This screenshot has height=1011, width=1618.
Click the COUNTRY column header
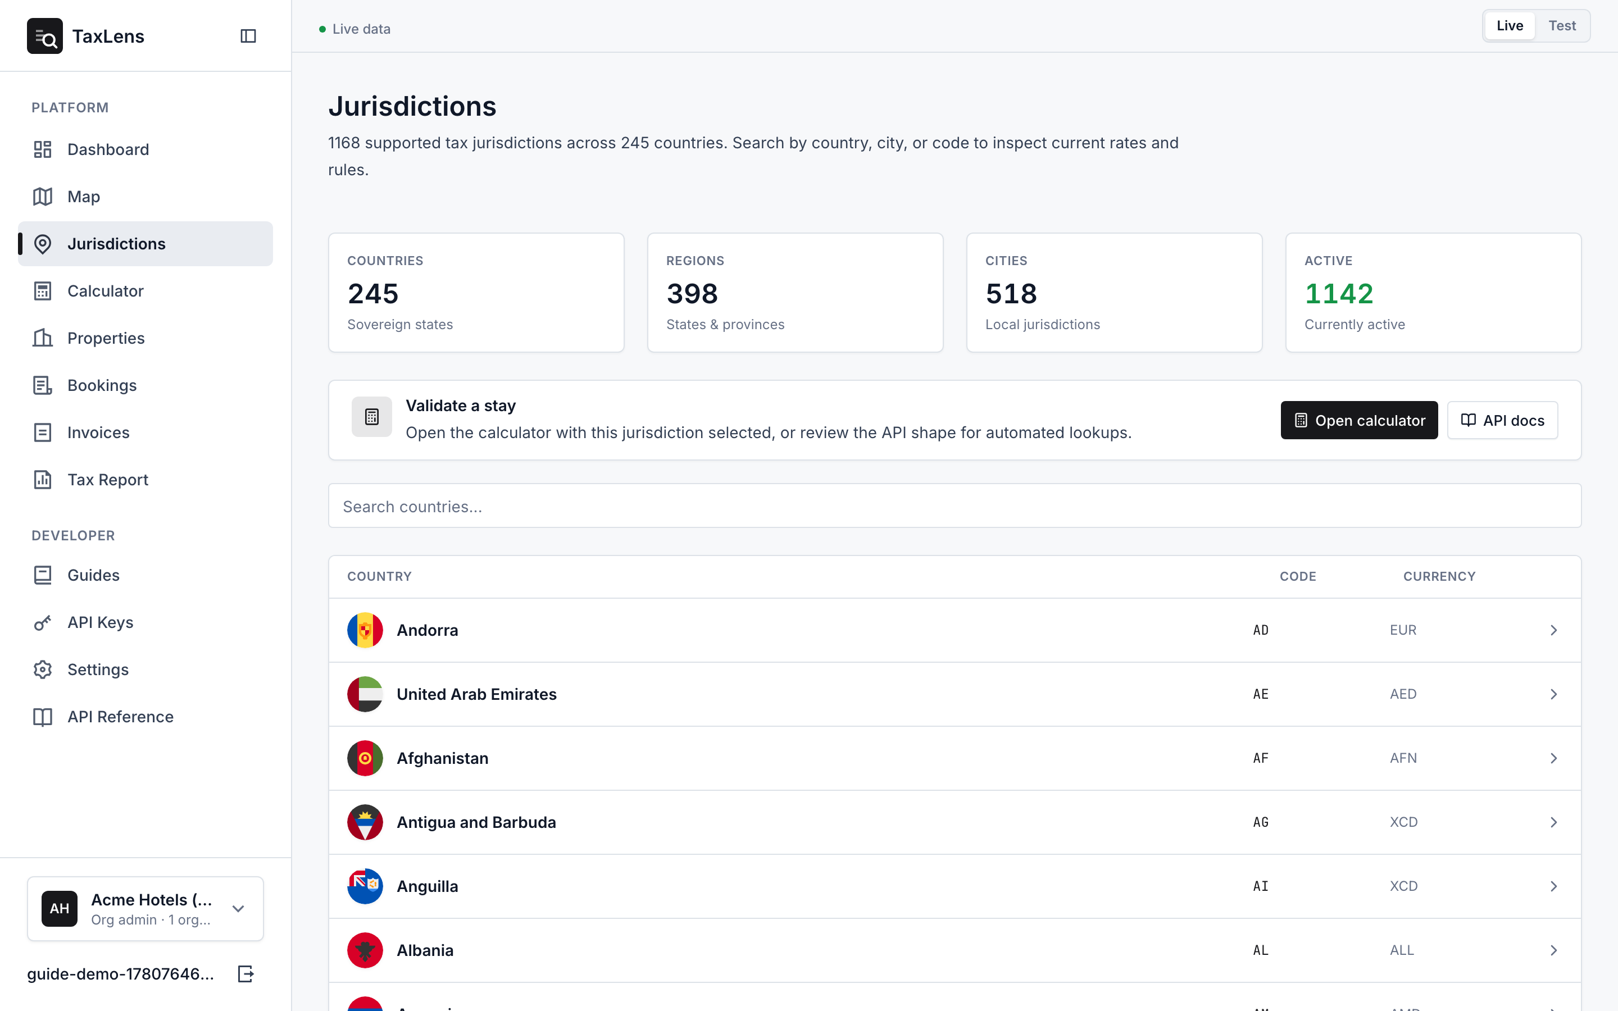pos(379,576)
